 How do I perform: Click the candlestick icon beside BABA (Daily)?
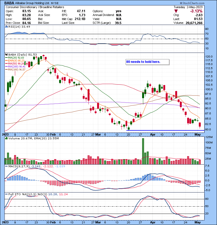(x=6, y=54)
